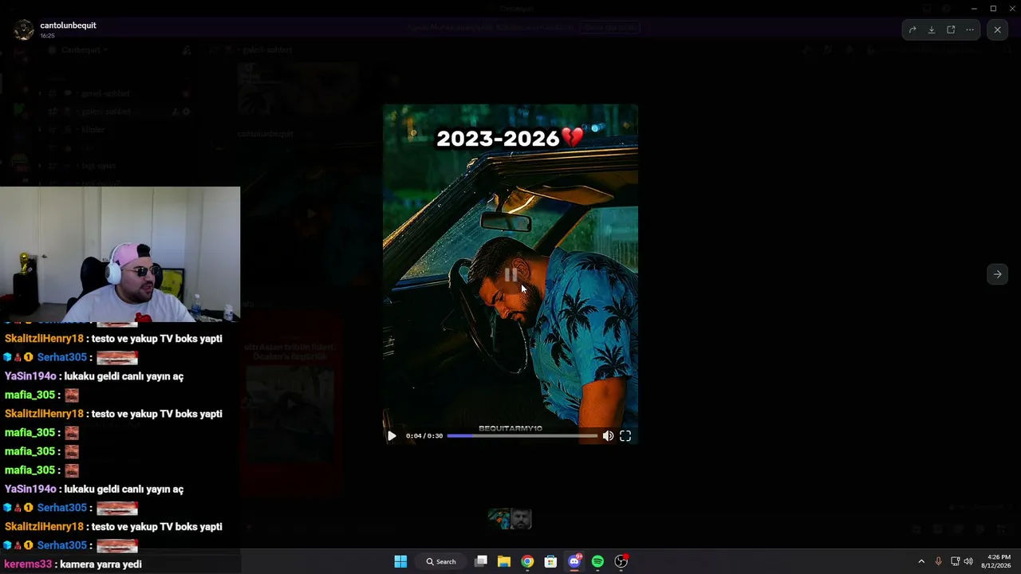
Task: Close the media viewer overlay
Action: tap(997, 29)
